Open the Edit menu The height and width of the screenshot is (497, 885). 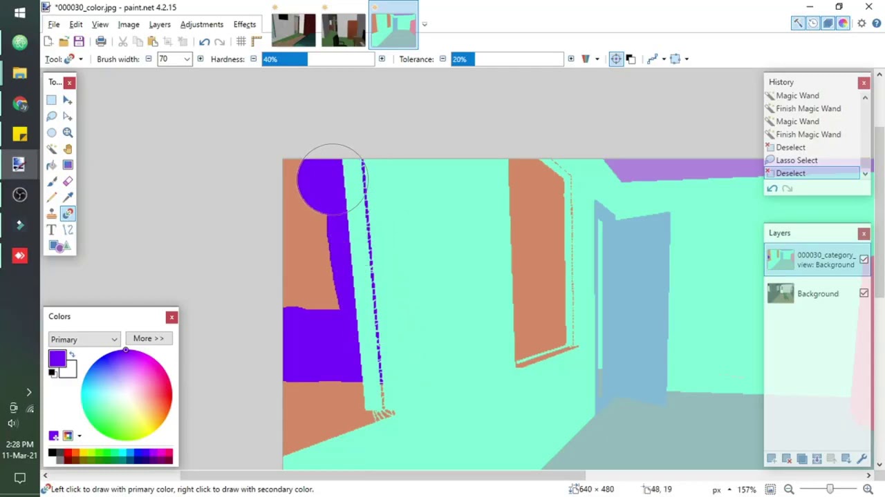(76, 24)
